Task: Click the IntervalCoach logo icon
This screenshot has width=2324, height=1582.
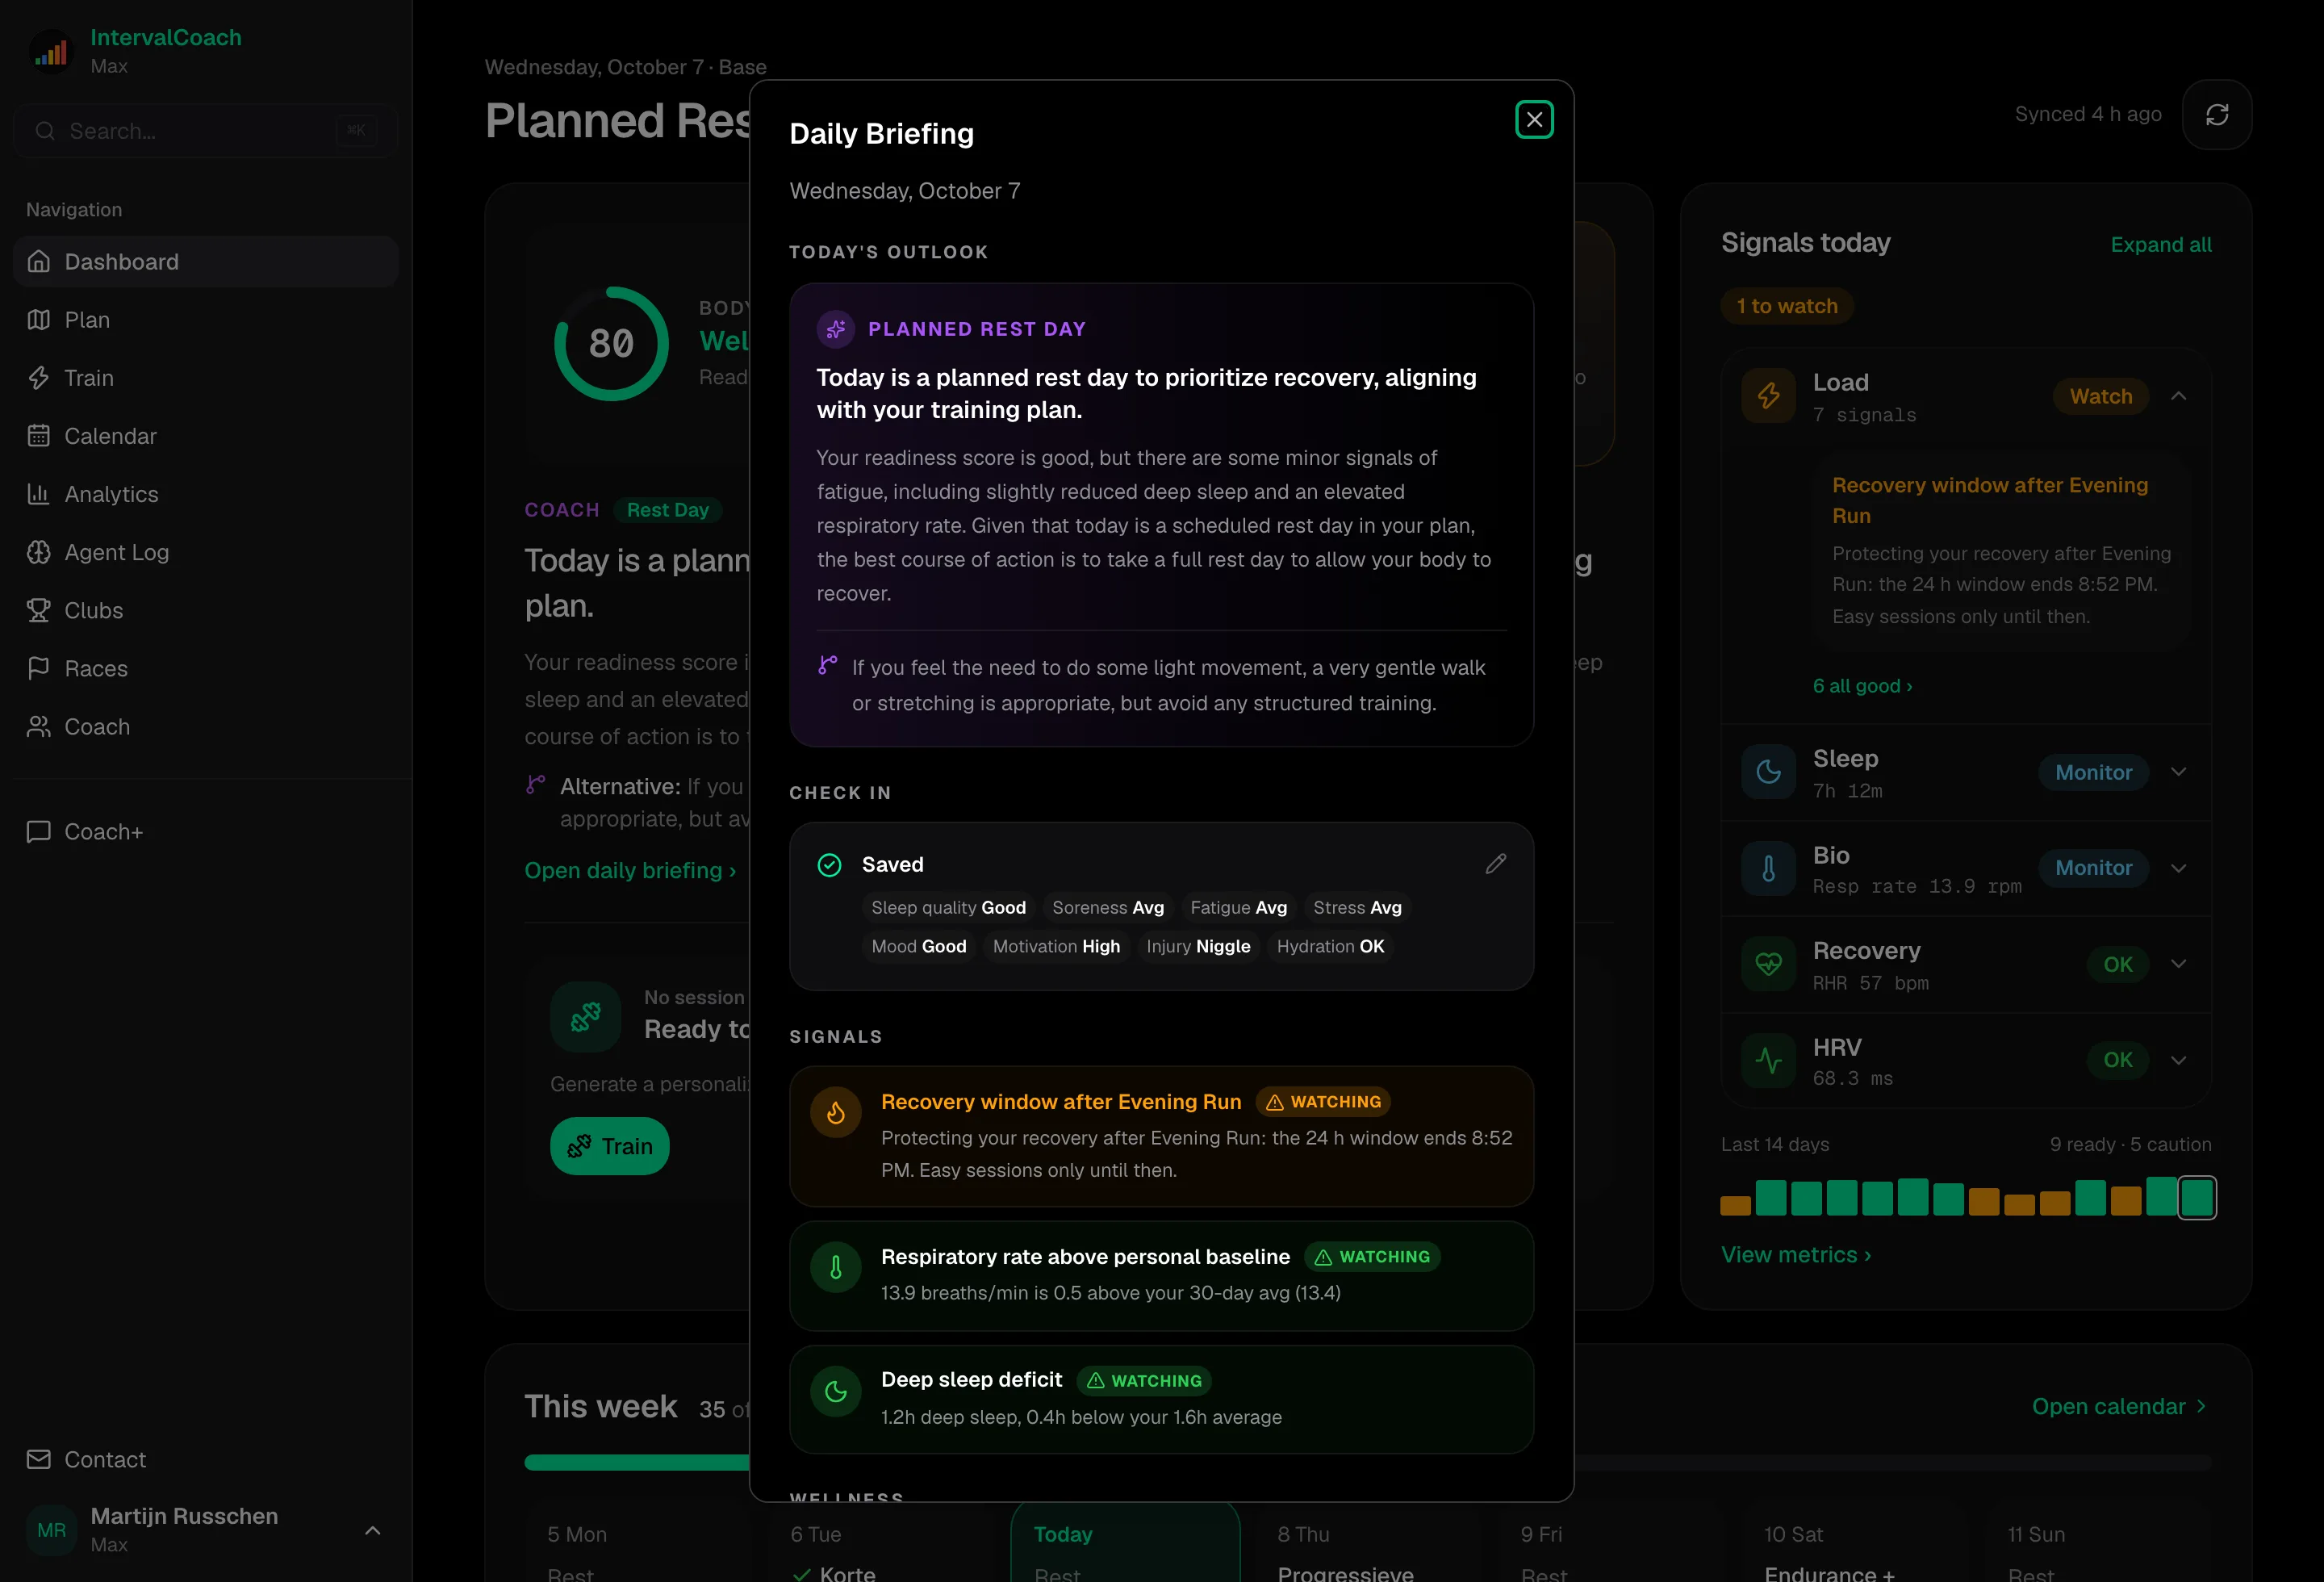Action: [x=51, y=51]
